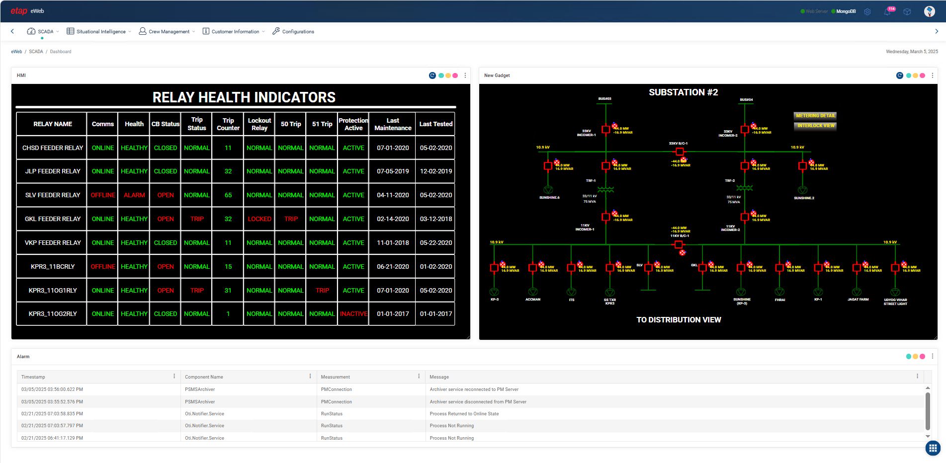Open Timestamp column options menu
The width and height of the screenshot is (946, 463).
point(174,377)
